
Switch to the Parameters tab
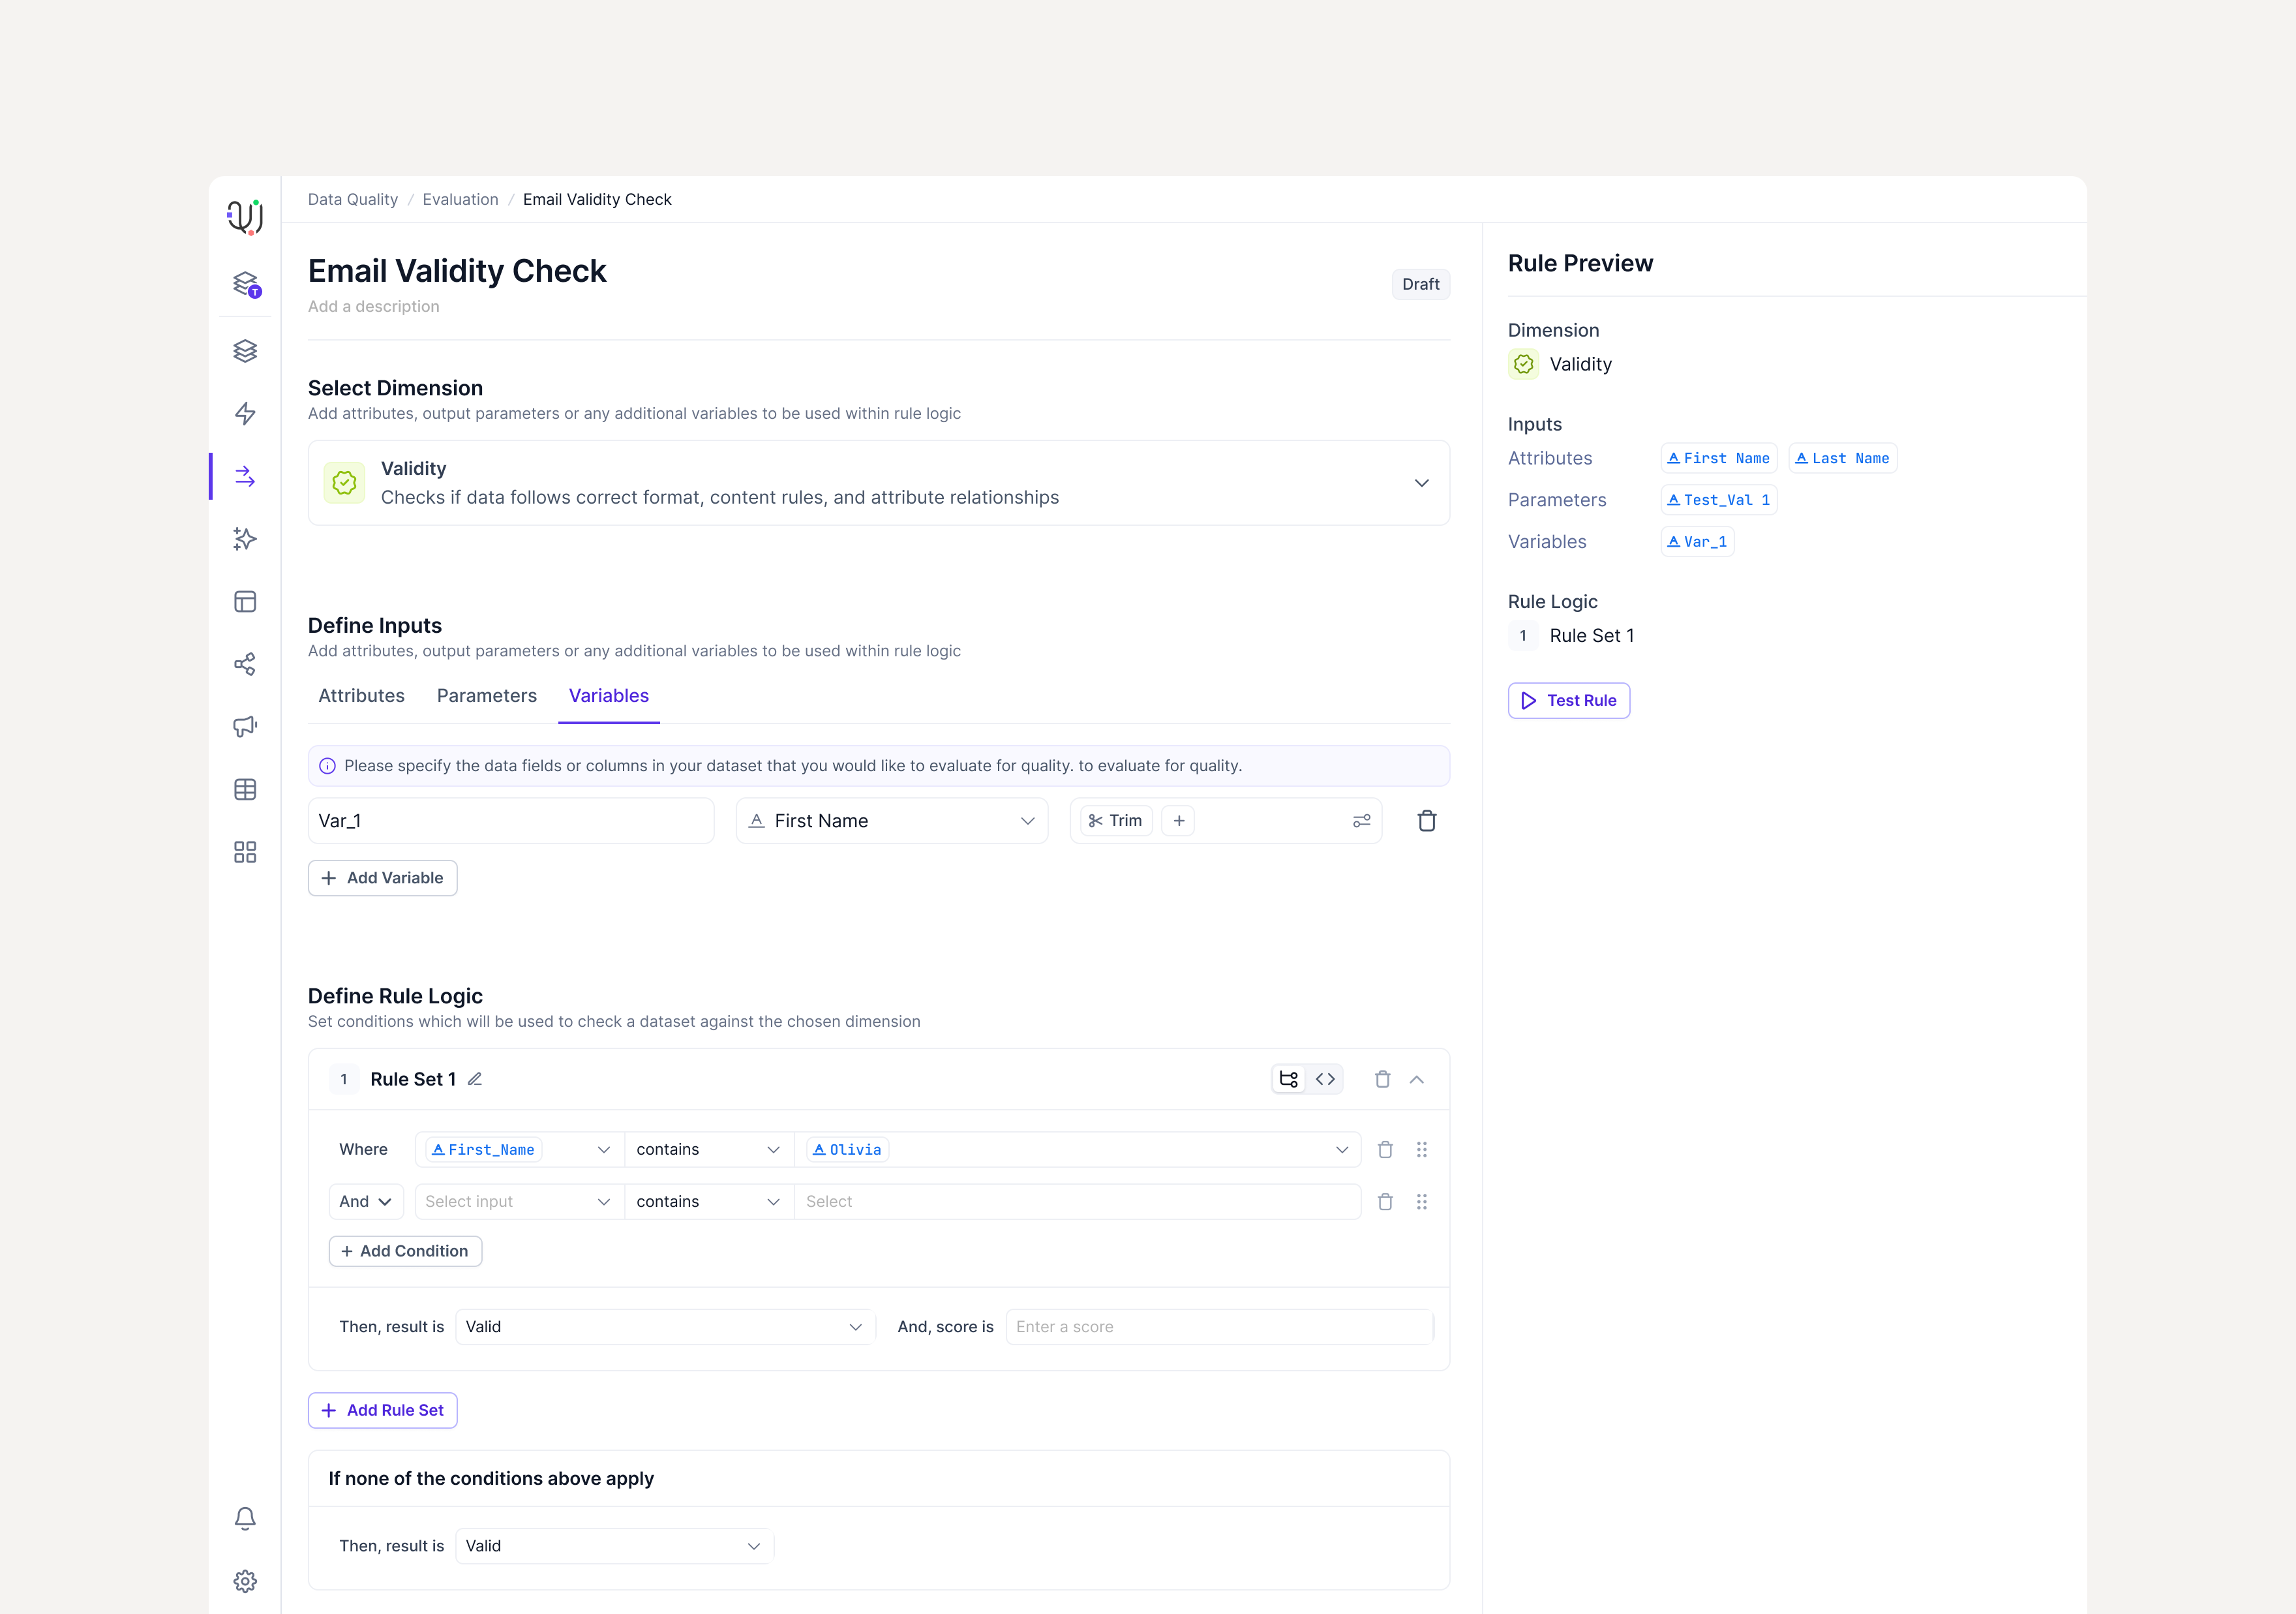click(x=487, y=696)
